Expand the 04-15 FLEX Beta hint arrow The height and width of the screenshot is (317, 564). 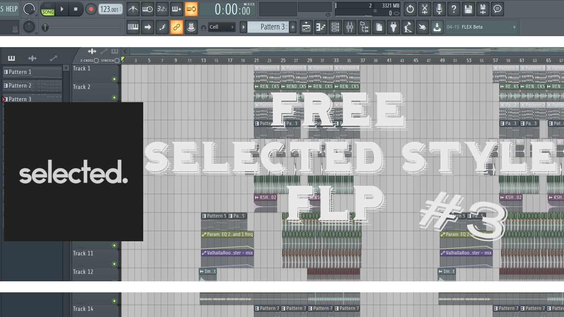tap(515, 27)
